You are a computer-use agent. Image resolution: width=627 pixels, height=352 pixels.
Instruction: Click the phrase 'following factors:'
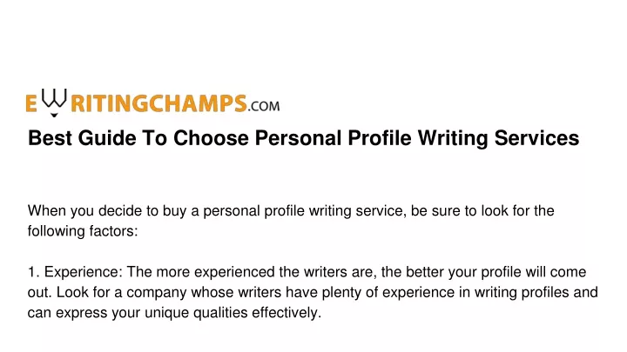point(83,231)
